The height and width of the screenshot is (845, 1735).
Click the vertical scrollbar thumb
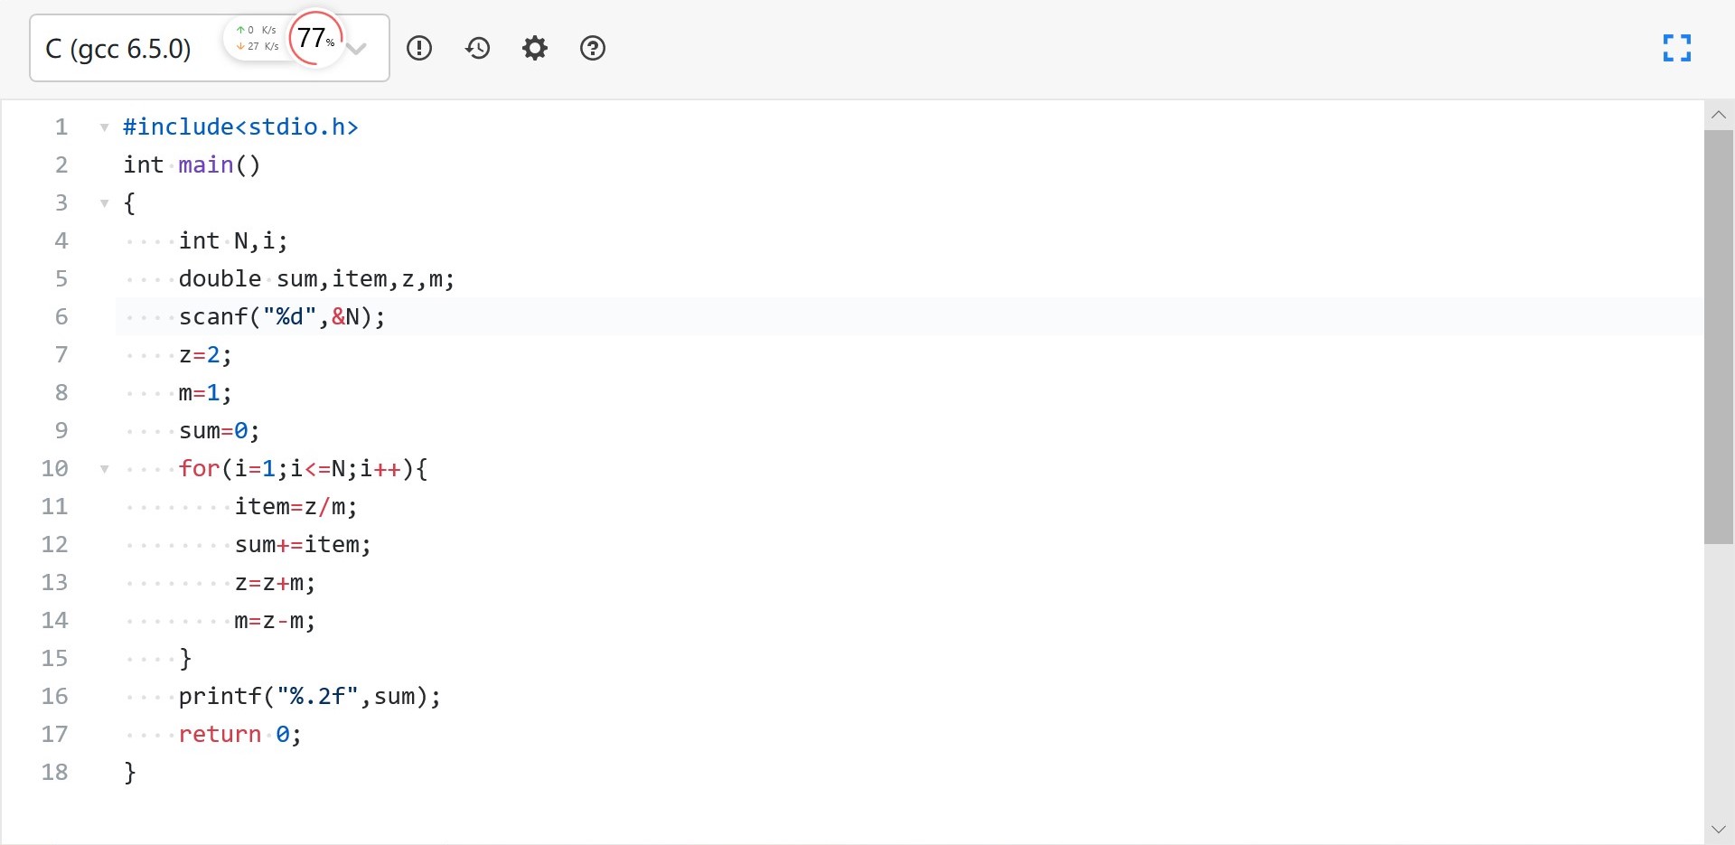pos(1719,336)
